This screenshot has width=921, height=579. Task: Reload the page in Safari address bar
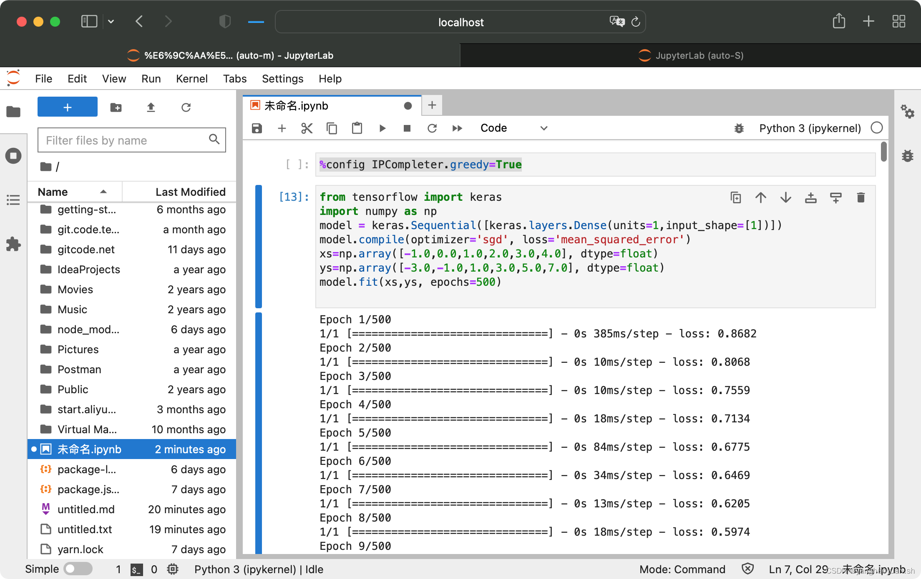(x=635, y=22)
